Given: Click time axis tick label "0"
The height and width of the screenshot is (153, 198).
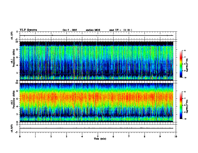Looking at the screenshot, I should click(20, 136).
